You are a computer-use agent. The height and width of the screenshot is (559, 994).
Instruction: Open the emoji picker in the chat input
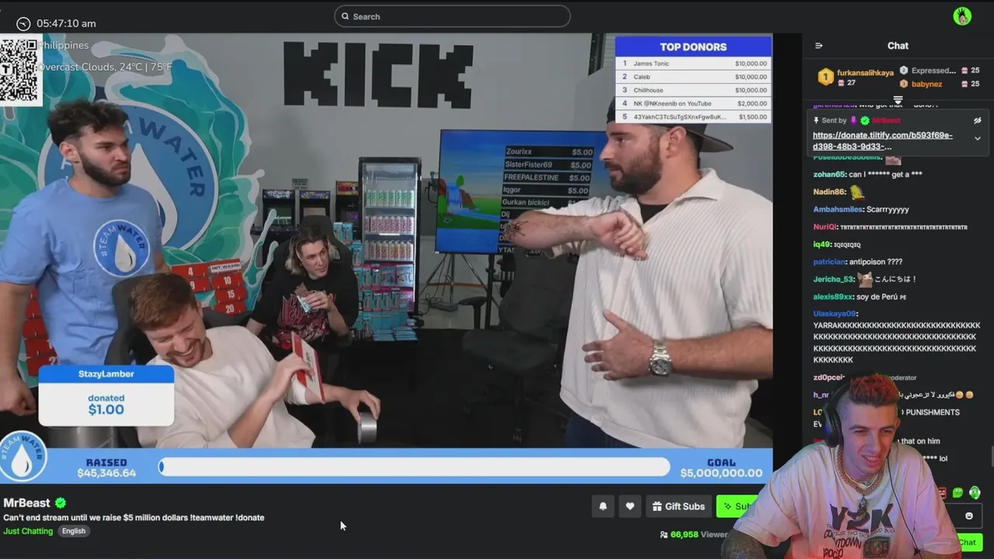[968, 516]
